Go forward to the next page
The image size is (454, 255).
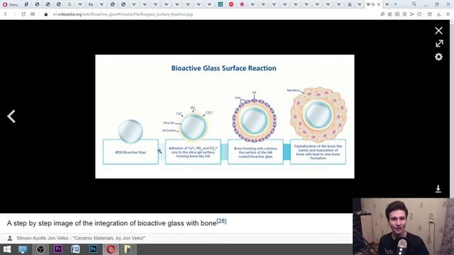pyautogui.click(x=14, y=14)
